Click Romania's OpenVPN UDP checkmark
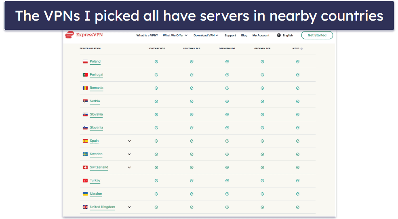Viewport: 398px width, 219px height. pos(227,88)
